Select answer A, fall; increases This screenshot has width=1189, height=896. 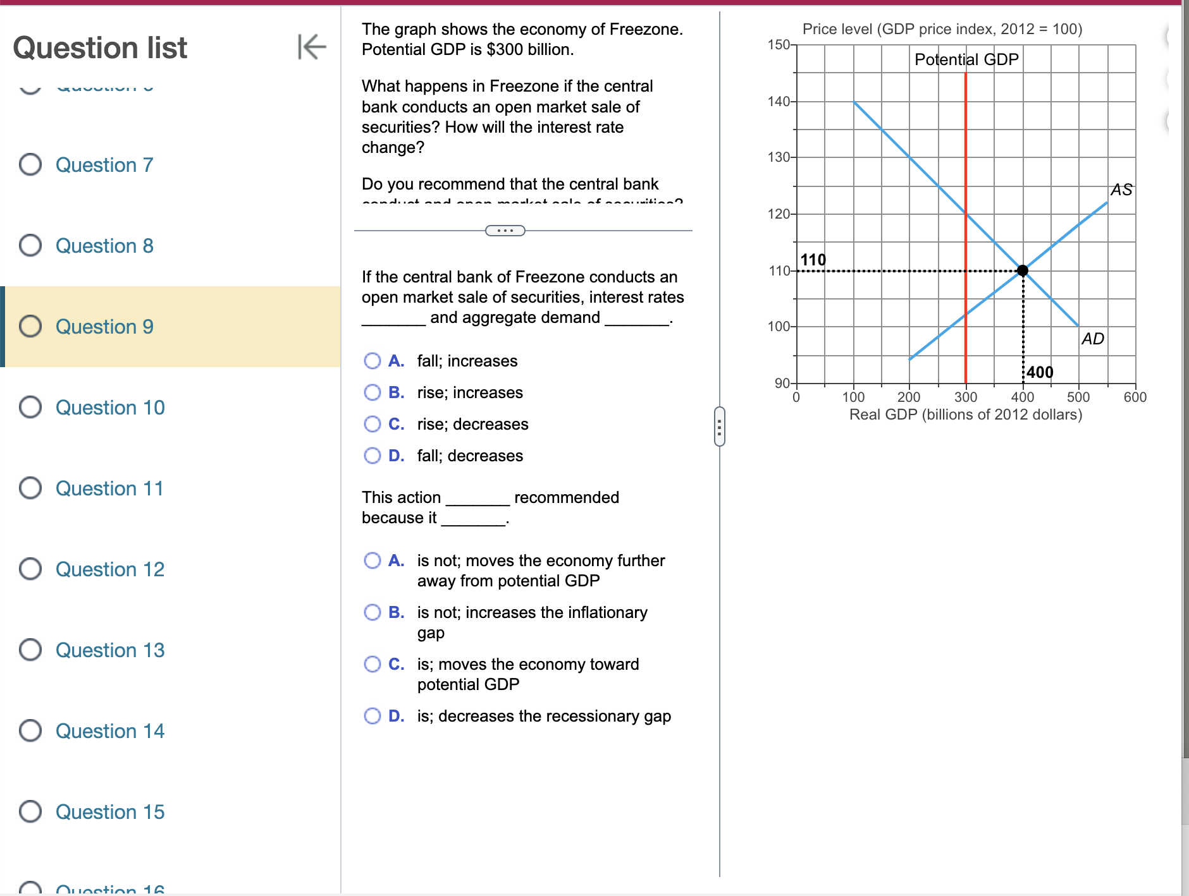[373, 360]
